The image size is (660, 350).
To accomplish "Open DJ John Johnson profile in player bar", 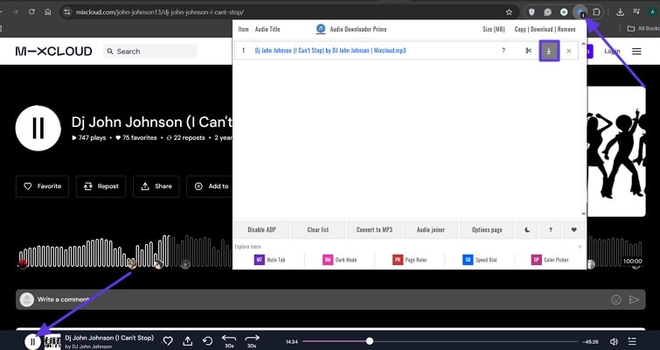I will click(88, 346).
